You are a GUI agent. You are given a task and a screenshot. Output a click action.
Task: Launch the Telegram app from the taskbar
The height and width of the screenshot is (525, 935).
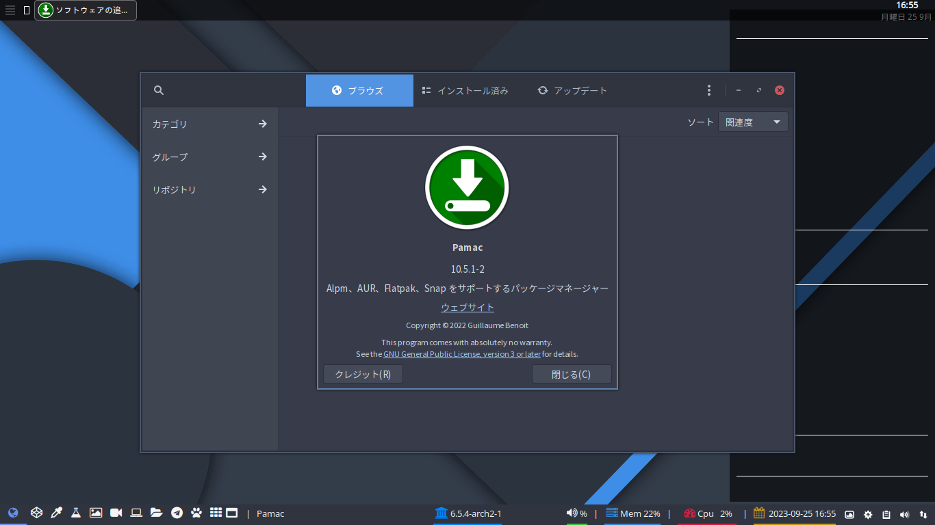coord(175,513)
